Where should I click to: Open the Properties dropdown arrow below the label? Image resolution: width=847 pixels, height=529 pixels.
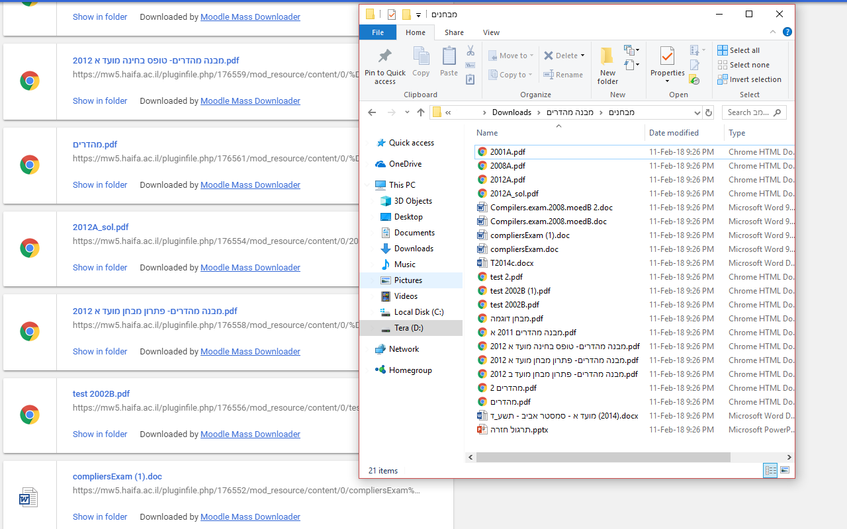pyautogui.click(x=667, y=81)
